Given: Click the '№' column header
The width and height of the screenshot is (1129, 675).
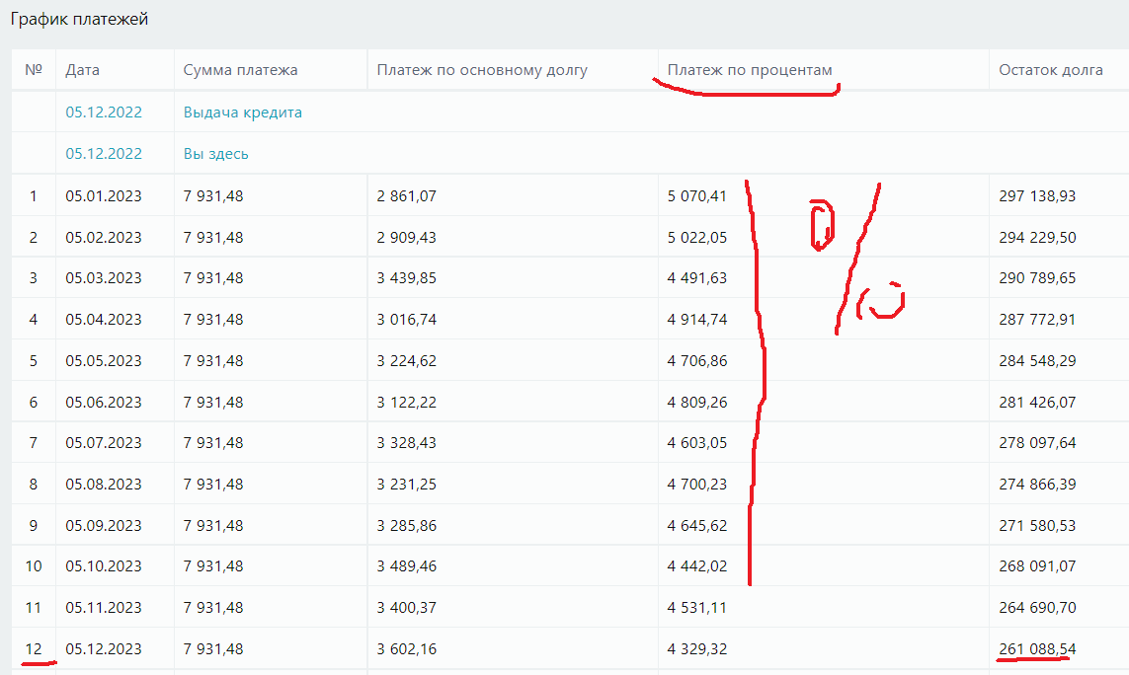Looking at the screenshot, I should pyautogui.click(x=34, y=70).
